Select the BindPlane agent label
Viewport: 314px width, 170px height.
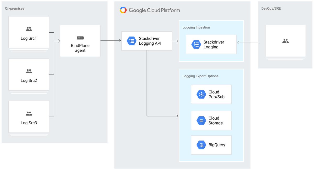click(x=80, y=48)
